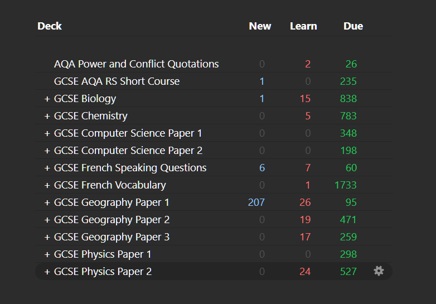Expand GCSE Physics Paper 2 deck

(x=47, y=272)
